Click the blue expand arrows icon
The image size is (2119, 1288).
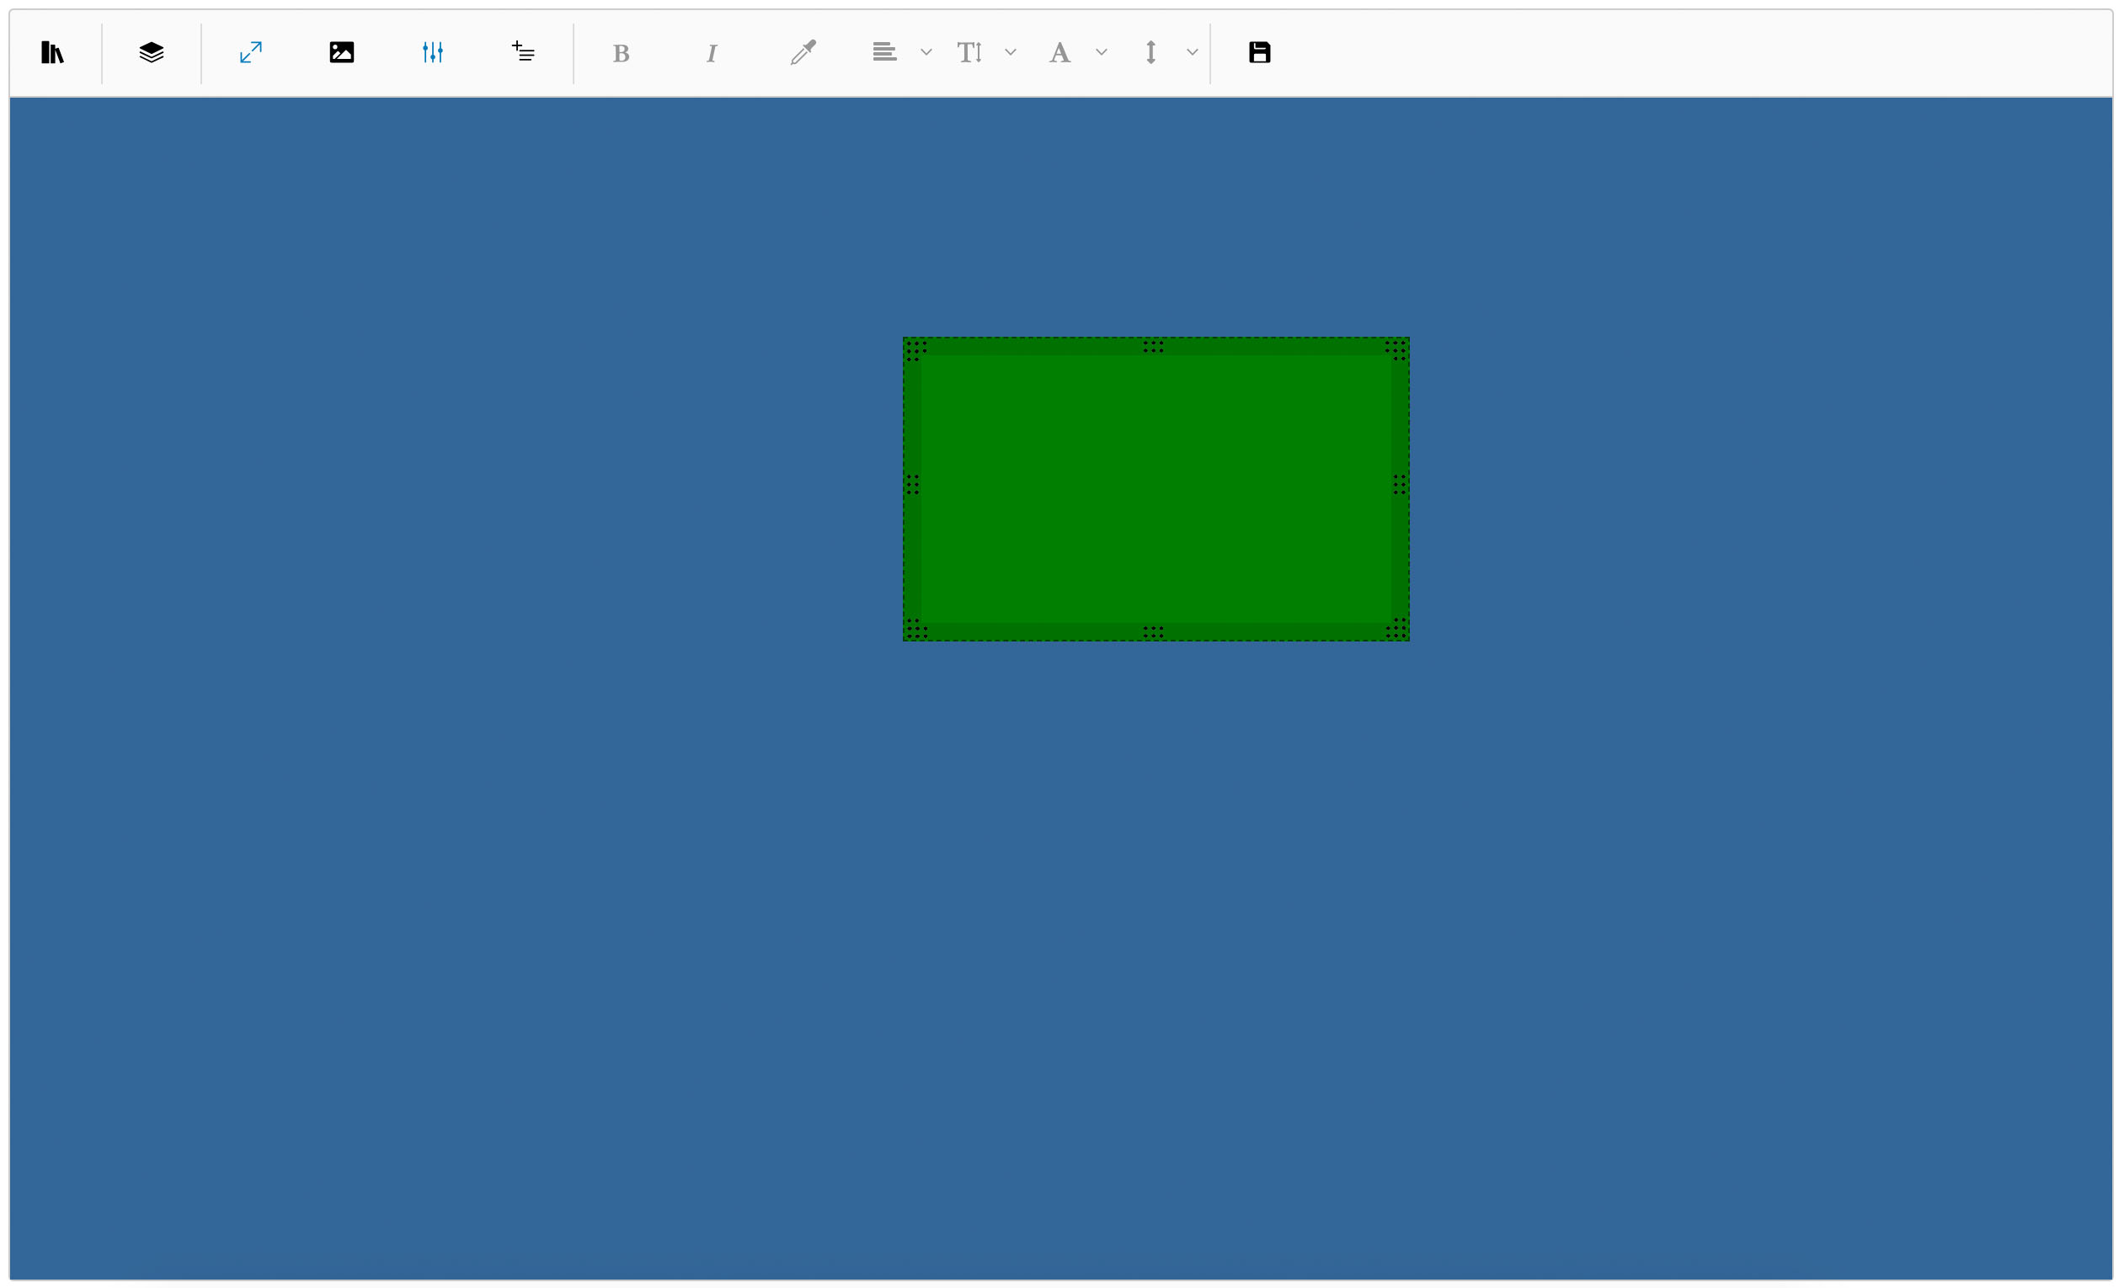tap(251, 52)
